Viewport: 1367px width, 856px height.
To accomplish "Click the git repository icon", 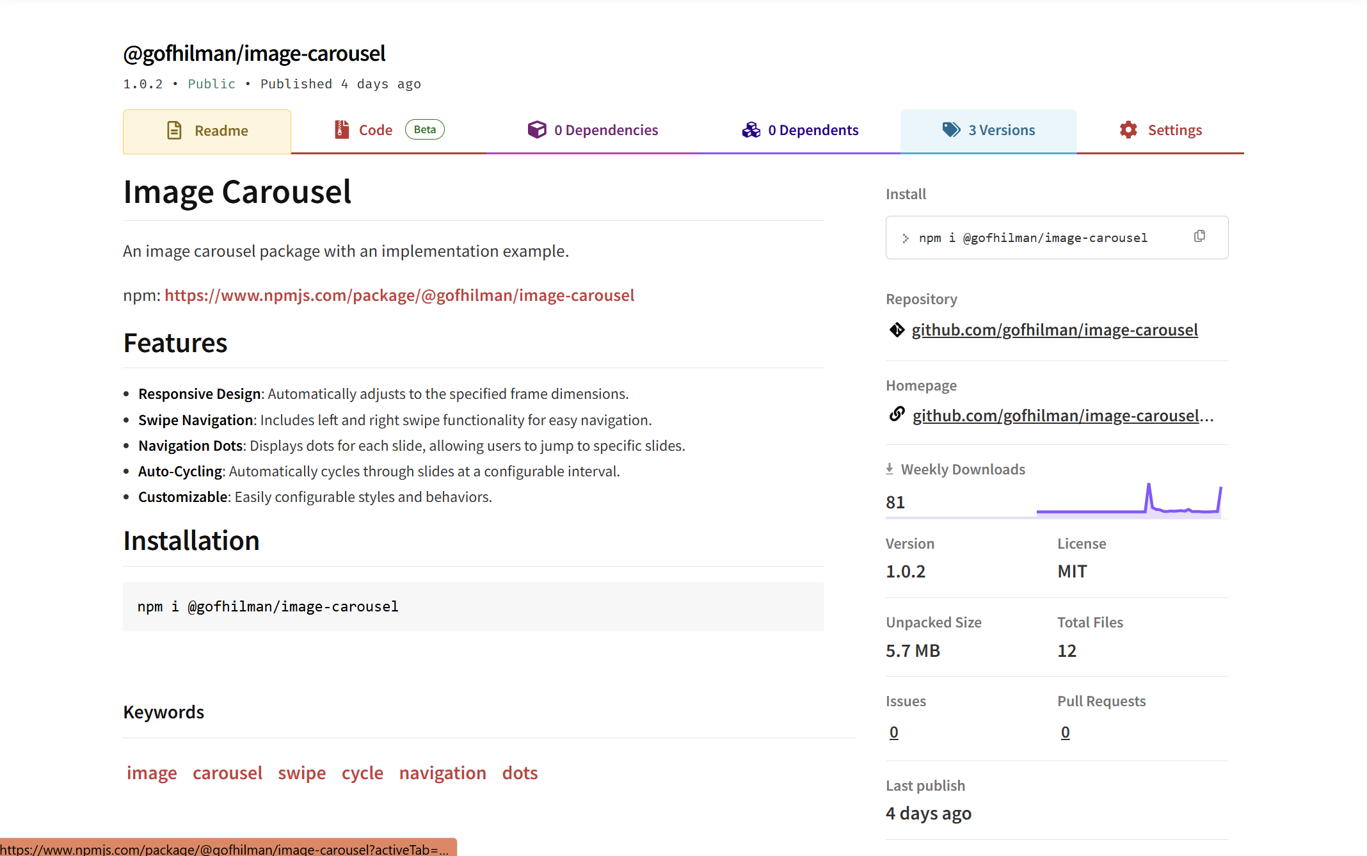I will [x=897, y=330].
